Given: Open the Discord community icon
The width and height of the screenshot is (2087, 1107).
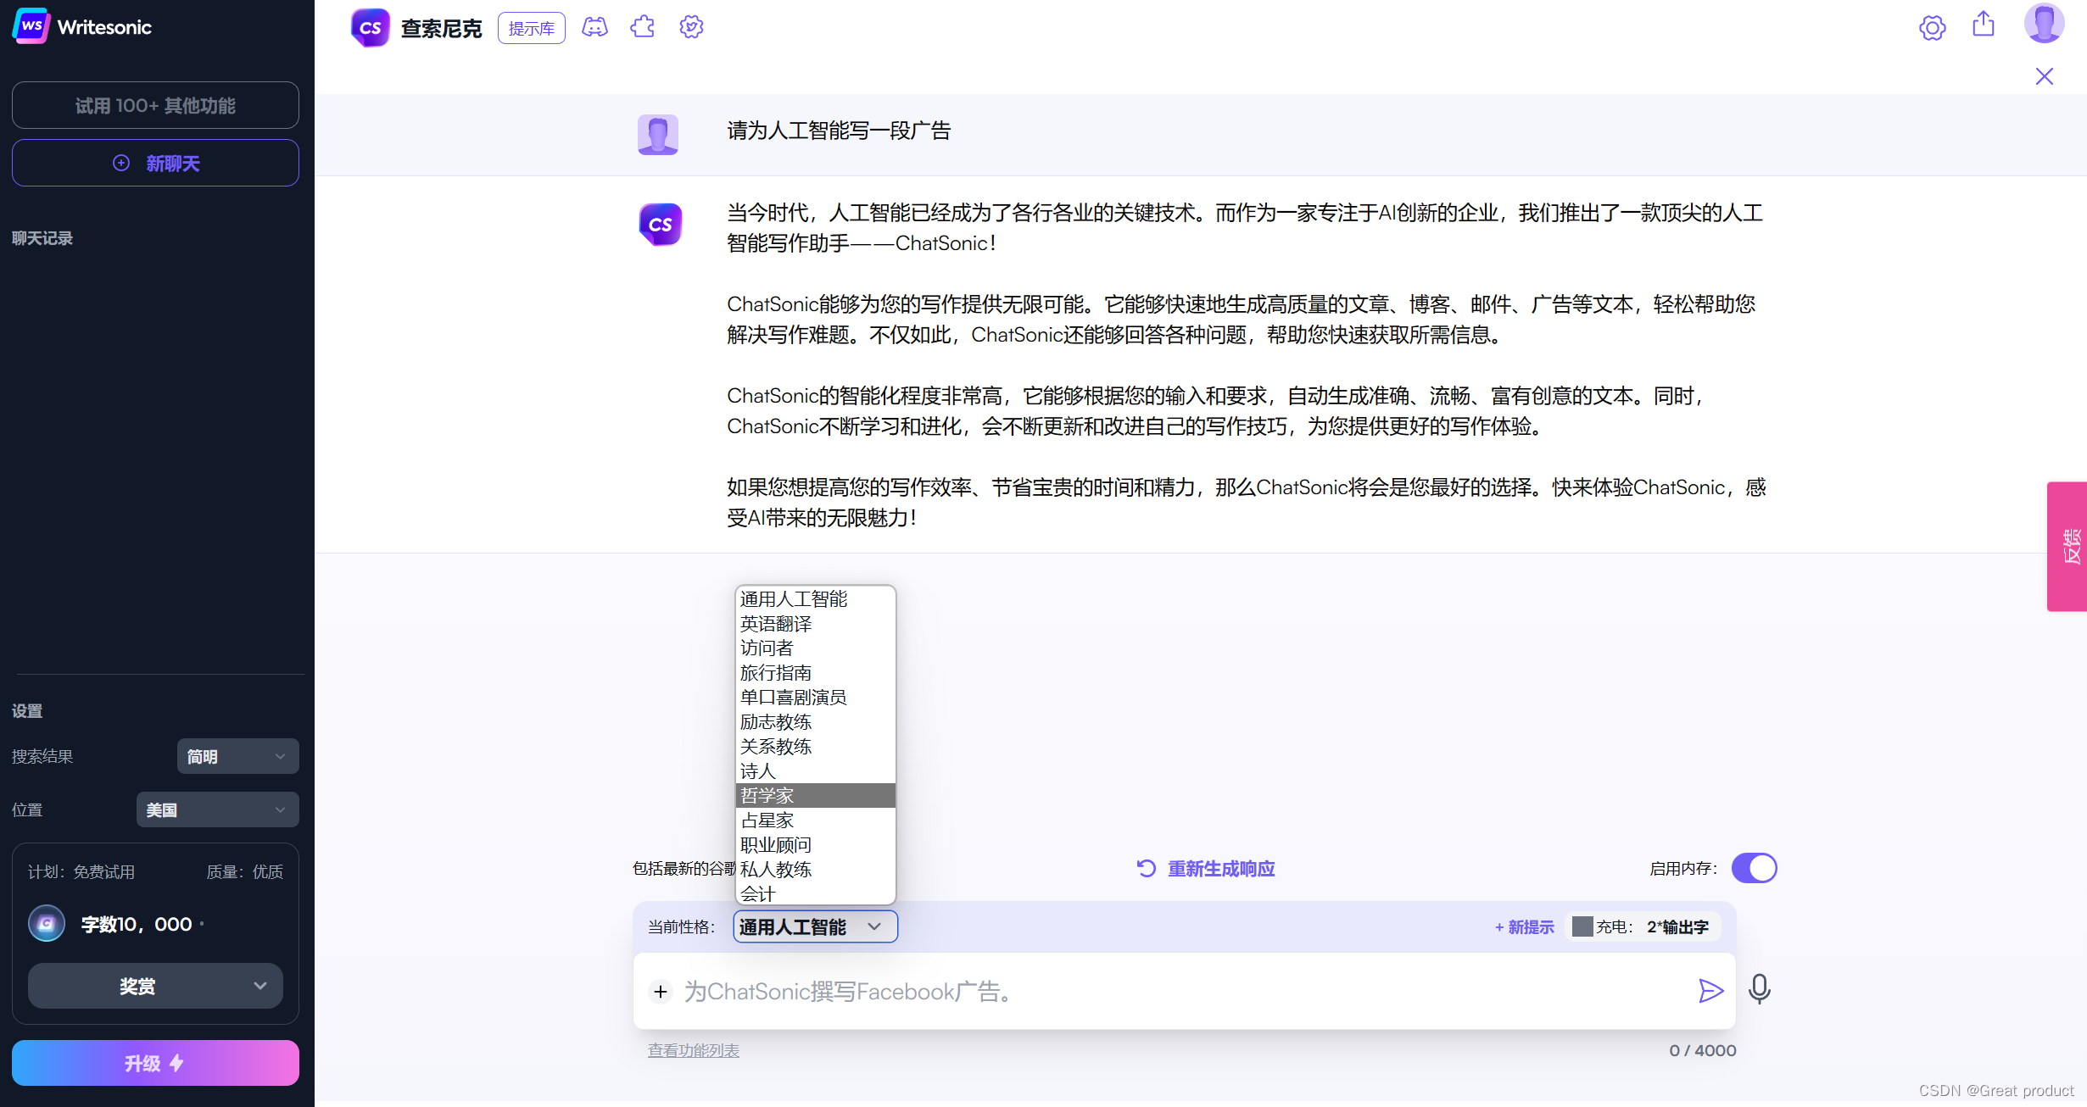Looking at the screenshot, I should (594, 27).
